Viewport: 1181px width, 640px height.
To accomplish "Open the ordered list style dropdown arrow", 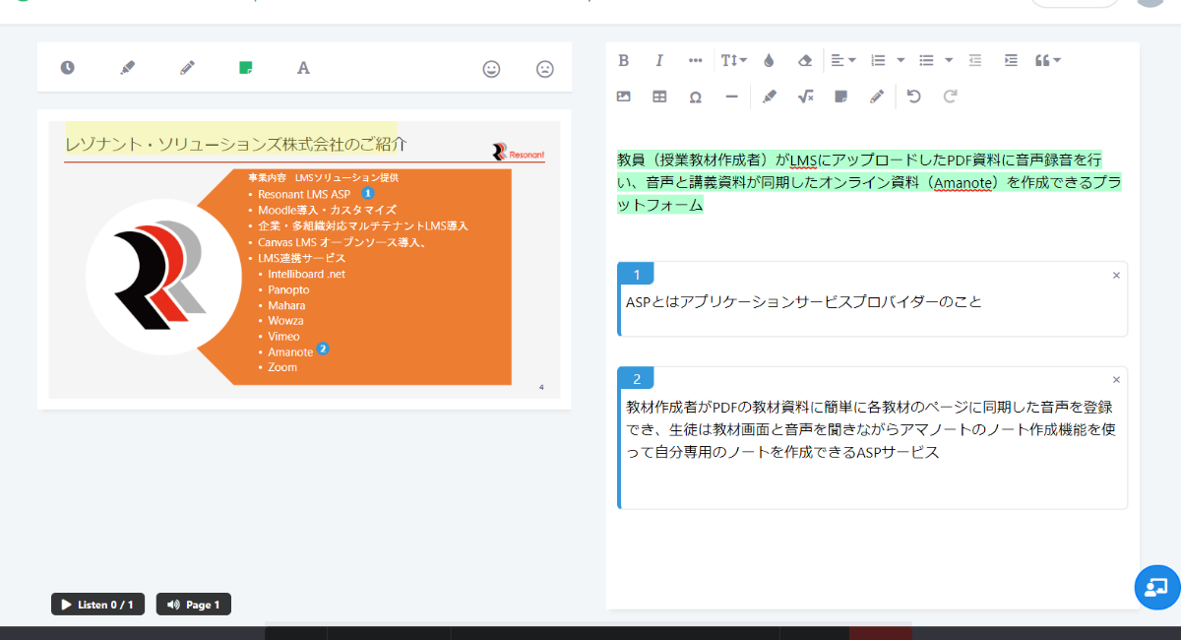I will pyautogui.click(x=901, y=60).
